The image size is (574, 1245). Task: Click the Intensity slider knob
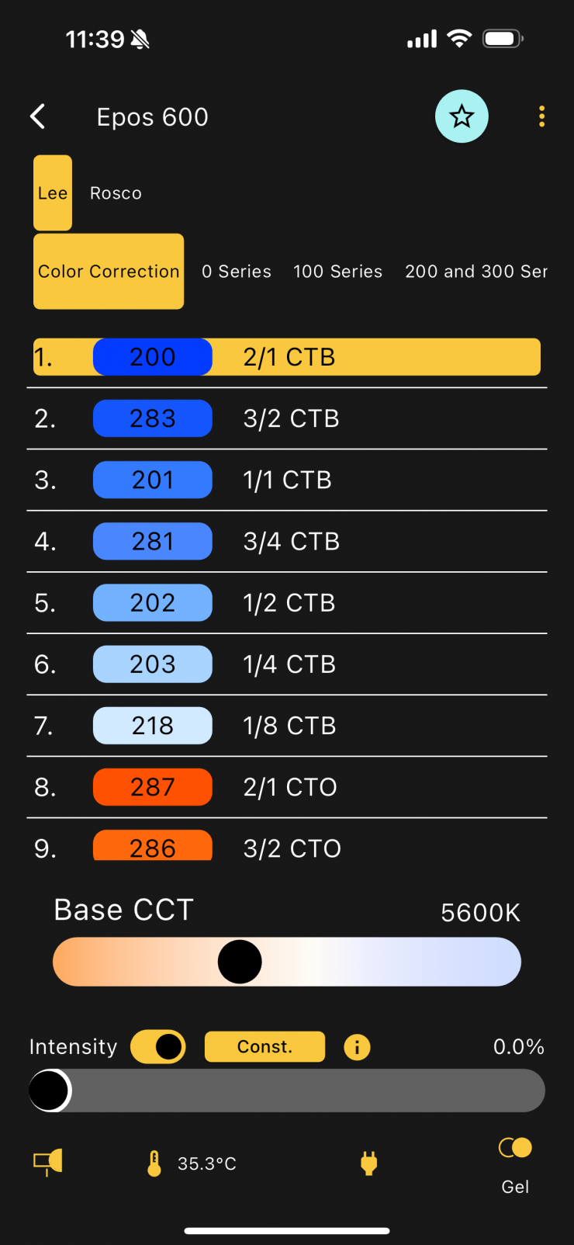pyautogui.click(x=50, y=1091)
